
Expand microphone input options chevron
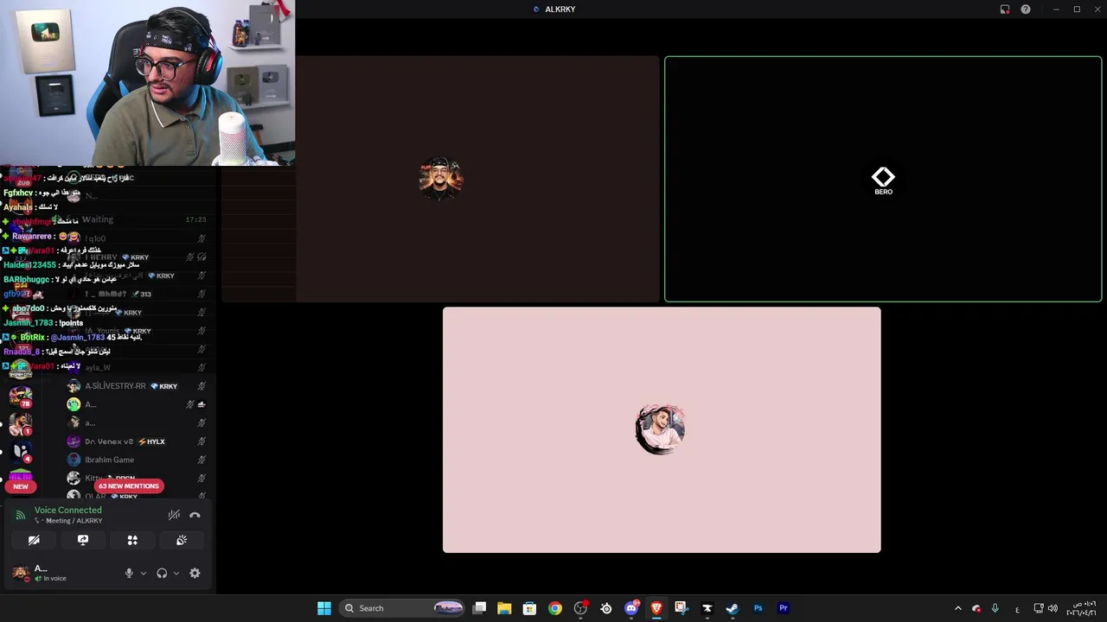pyautogui.click(x=144, y=573)
